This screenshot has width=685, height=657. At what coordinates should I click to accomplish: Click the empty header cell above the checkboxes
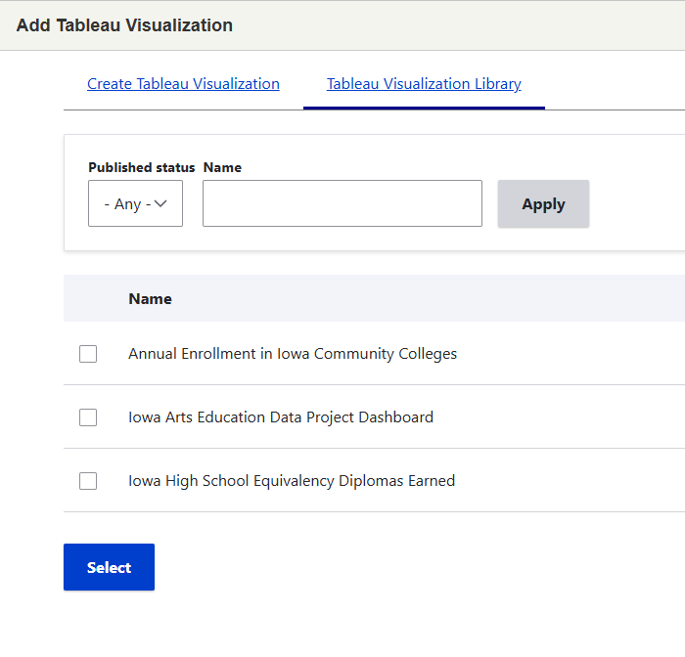point(88,299)
